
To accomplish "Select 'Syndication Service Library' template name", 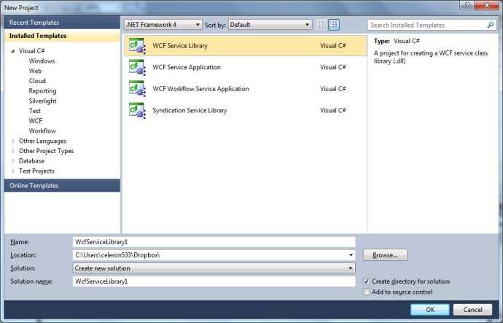I will point(190,110).
